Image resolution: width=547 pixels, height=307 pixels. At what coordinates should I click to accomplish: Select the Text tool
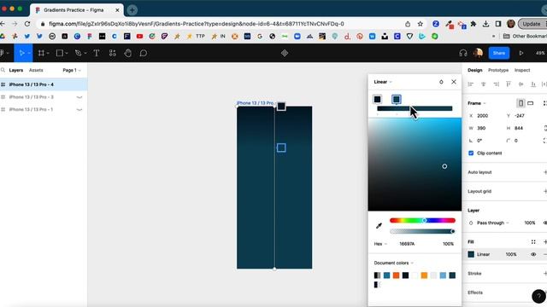97,53
